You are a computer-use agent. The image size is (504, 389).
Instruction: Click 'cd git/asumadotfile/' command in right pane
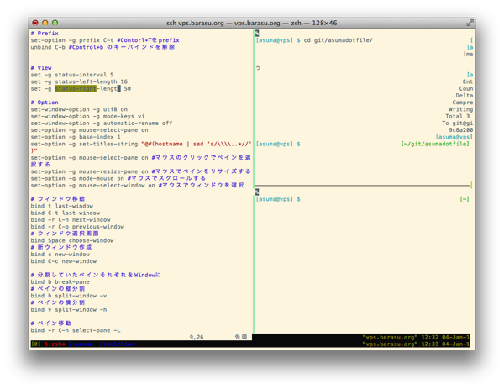[x=339, y=40]
